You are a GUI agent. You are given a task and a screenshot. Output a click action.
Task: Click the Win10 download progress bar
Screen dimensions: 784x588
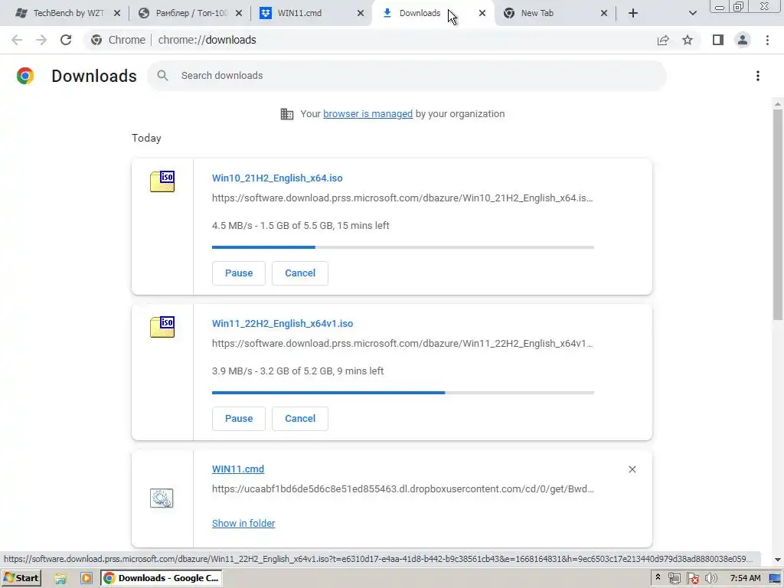403,247
